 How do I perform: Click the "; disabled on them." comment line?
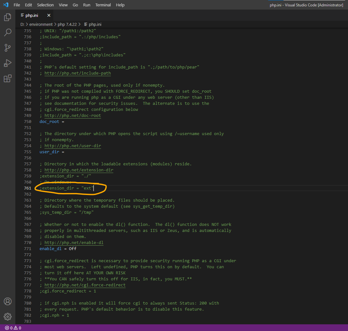[x=63, y=236]
